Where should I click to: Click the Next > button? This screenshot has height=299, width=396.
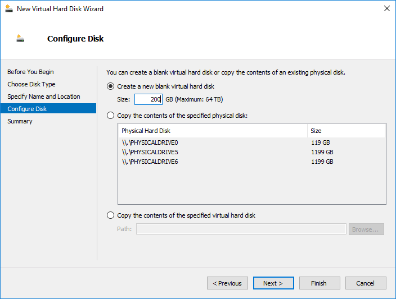coord(273,283)
